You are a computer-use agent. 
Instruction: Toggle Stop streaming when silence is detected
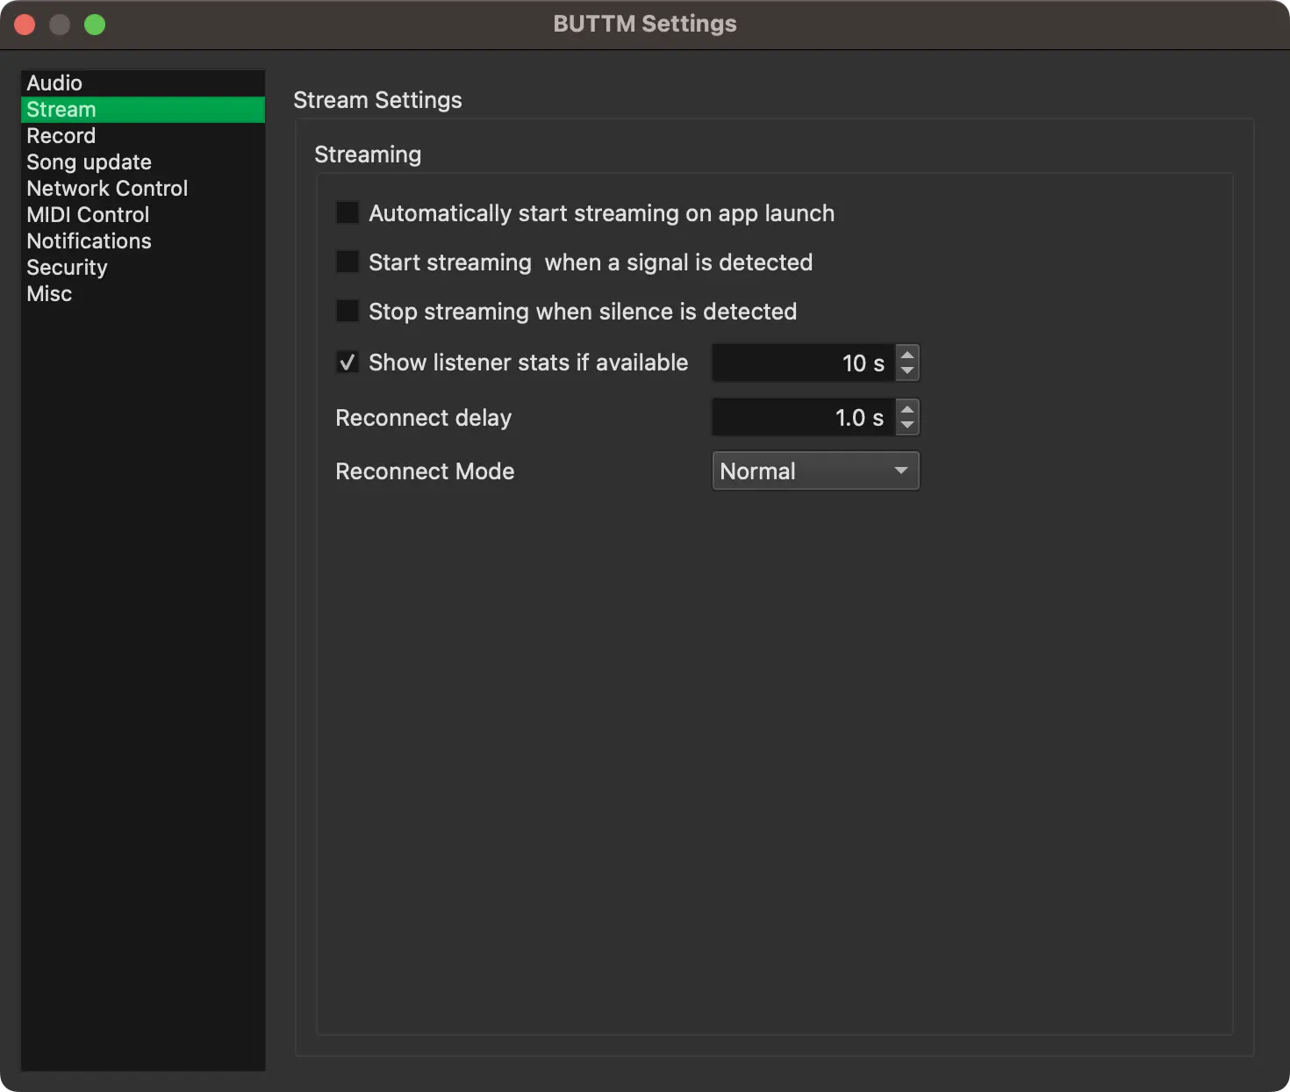[x=348, y=312]
